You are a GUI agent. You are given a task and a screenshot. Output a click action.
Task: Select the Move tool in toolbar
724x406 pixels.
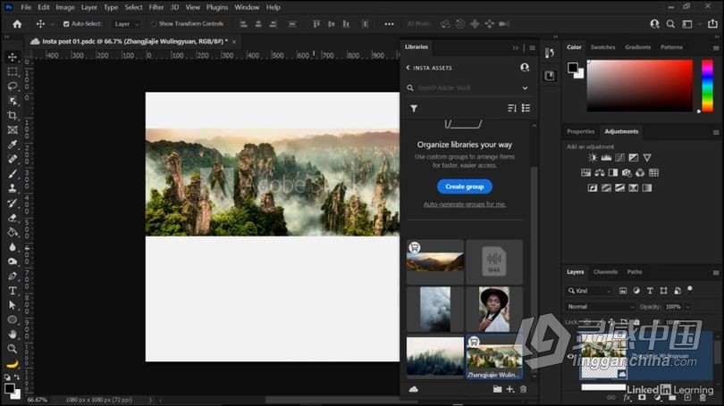[x=13, y=56]
